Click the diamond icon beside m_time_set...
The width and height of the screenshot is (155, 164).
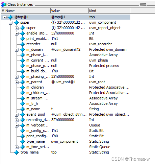tap(22, 147)
